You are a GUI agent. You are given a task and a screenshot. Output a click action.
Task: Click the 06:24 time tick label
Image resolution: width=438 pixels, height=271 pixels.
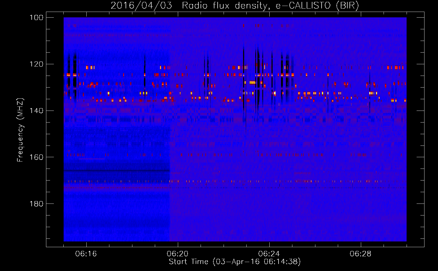pyautogui.click(x=269, y=254)
